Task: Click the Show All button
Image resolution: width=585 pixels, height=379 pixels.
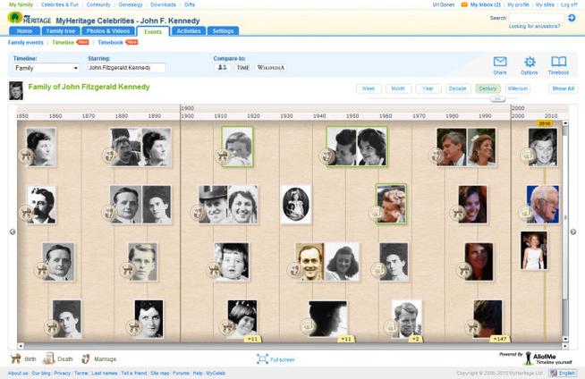Action: click(x=563, y=88)
